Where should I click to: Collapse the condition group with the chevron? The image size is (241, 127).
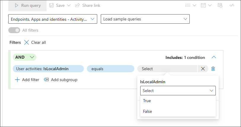pos(214,57)
